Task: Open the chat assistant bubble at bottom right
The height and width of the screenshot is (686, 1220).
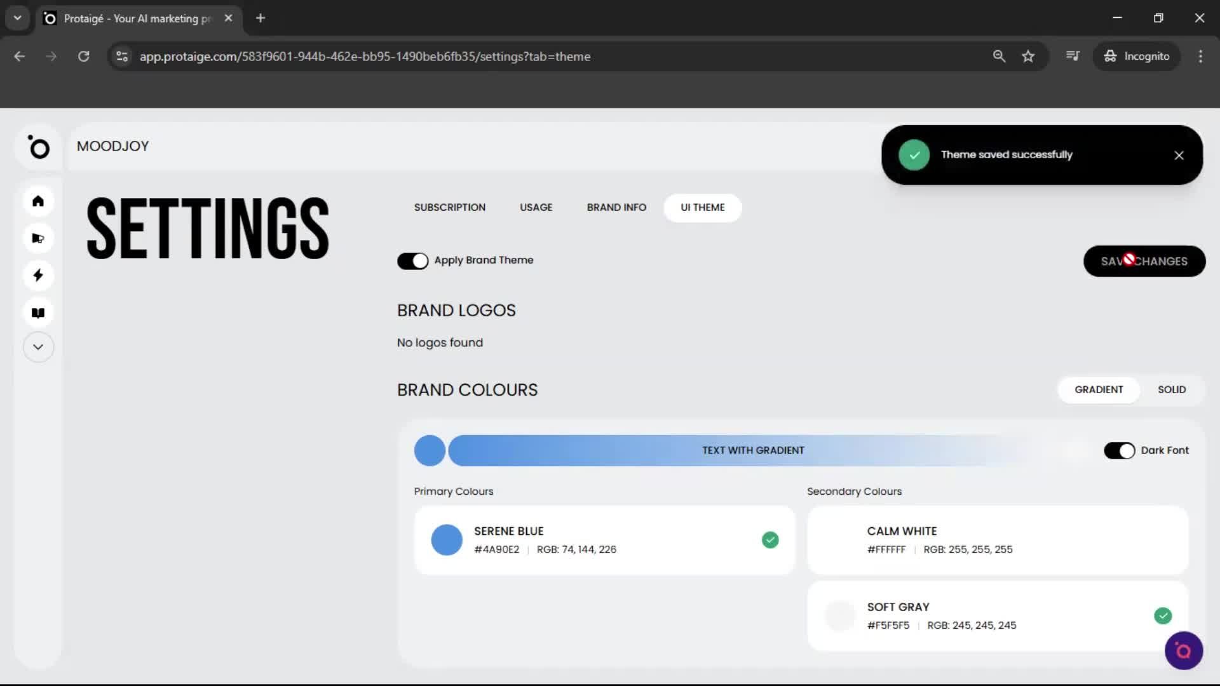Action: [x=1183, y=650]
